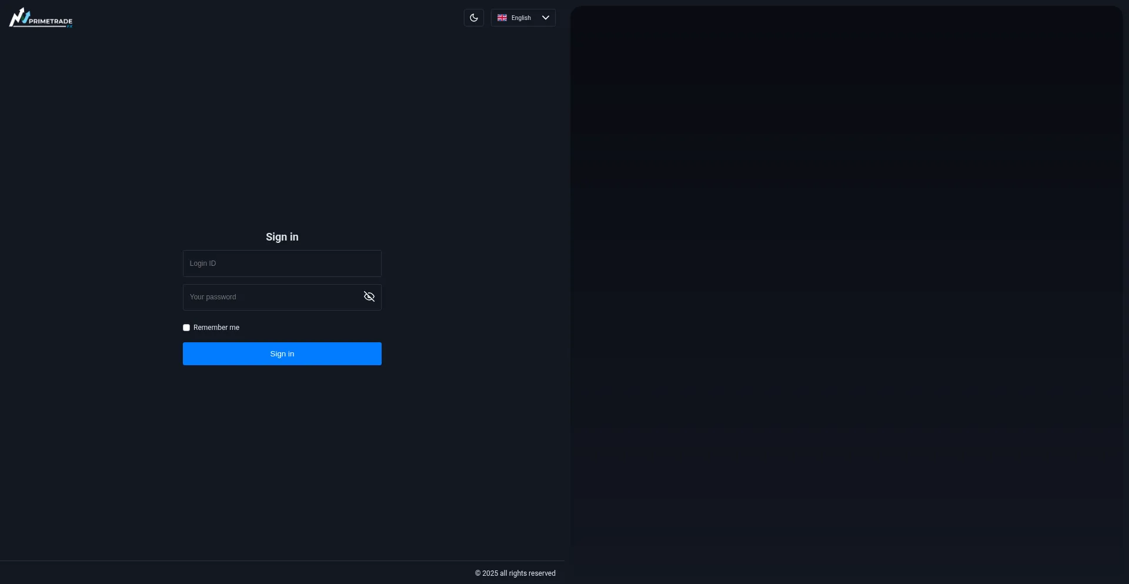Select the Login ID placeholder text
Image resolution: width=1129 pixels, height=584 pixels.
point(203,263)
